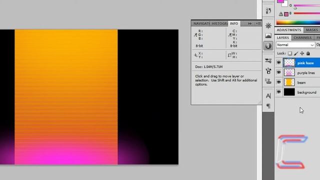Click the foreground magenta color swatch
Screen dimensions: 320x180
280,1
